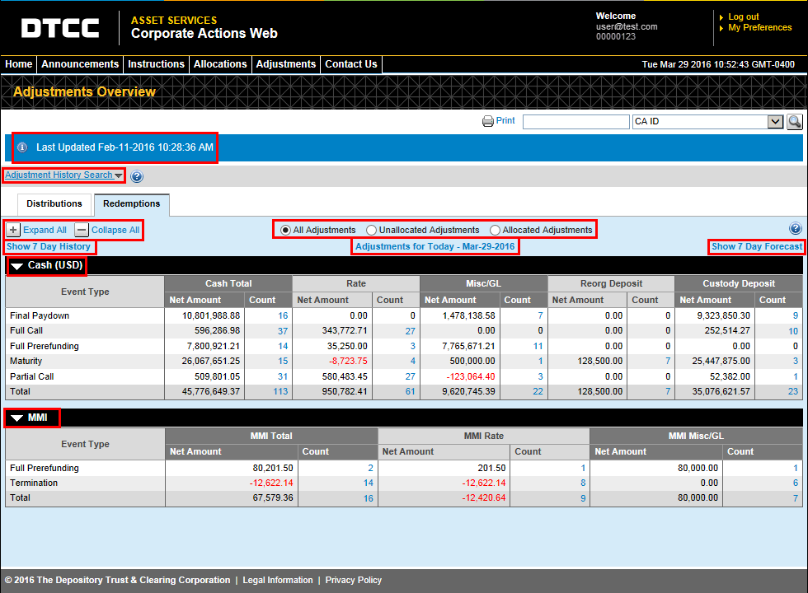The width and height of the screenshot is (808, 593).
Task: Click the help icon near Show 7 Day Forecast
Action: click(796, 228)
